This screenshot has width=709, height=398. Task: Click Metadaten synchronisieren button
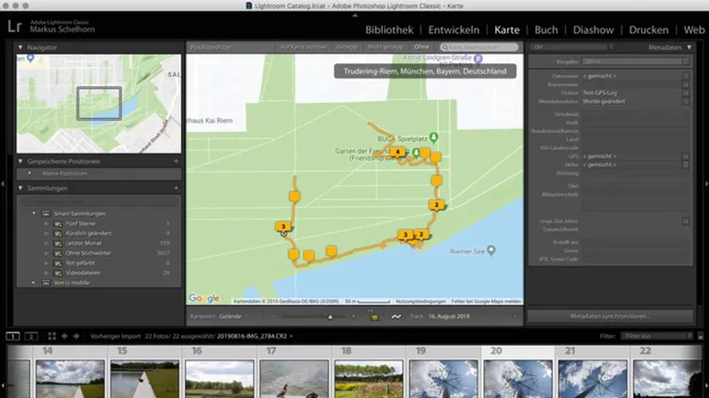(610, 316)
